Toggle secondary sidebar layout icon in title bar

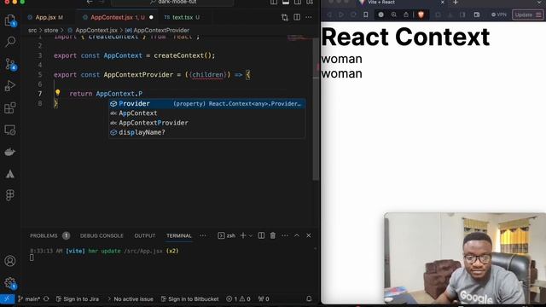coord(298,2)
